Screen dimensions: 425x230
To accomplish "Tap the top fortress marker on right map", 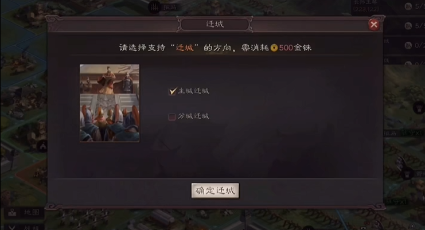I will [419, 108].
